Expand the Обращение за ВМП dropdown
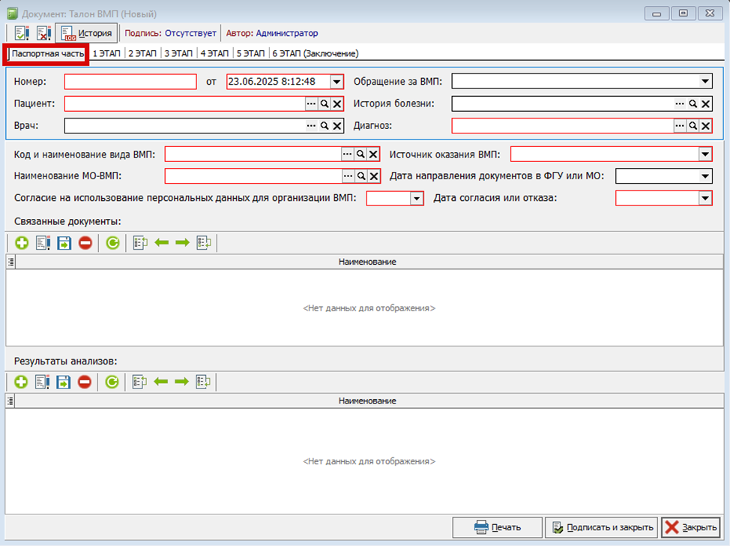Image resolution: width=730 pixels, height=546 pixels. pos(705,82)
